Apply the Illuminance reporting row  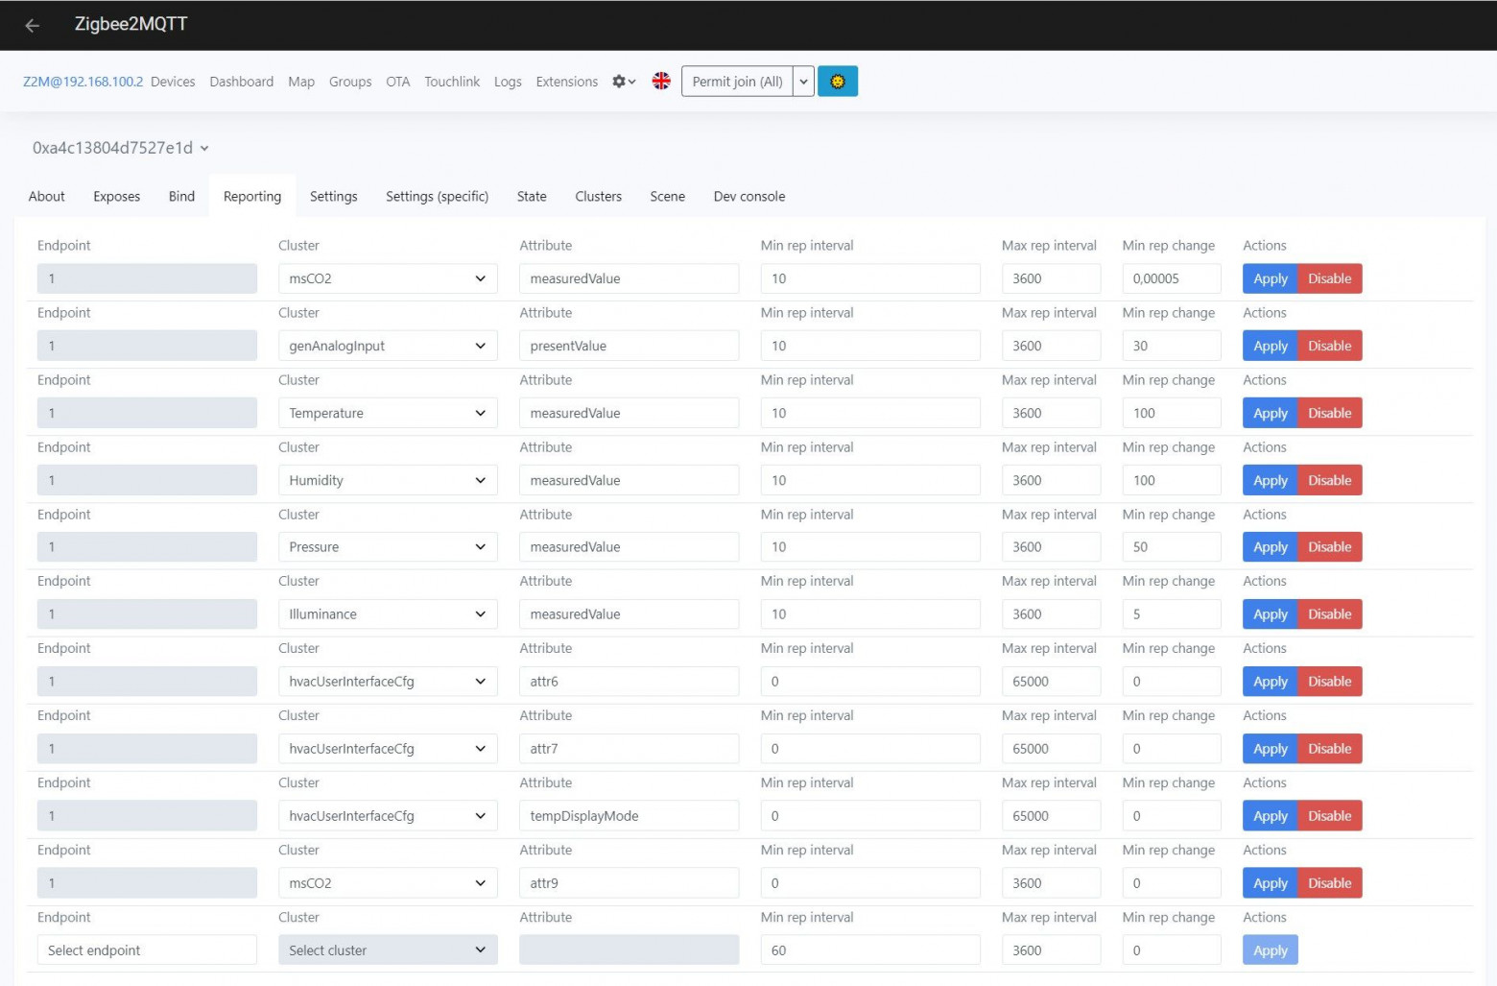pos(1271,614)
